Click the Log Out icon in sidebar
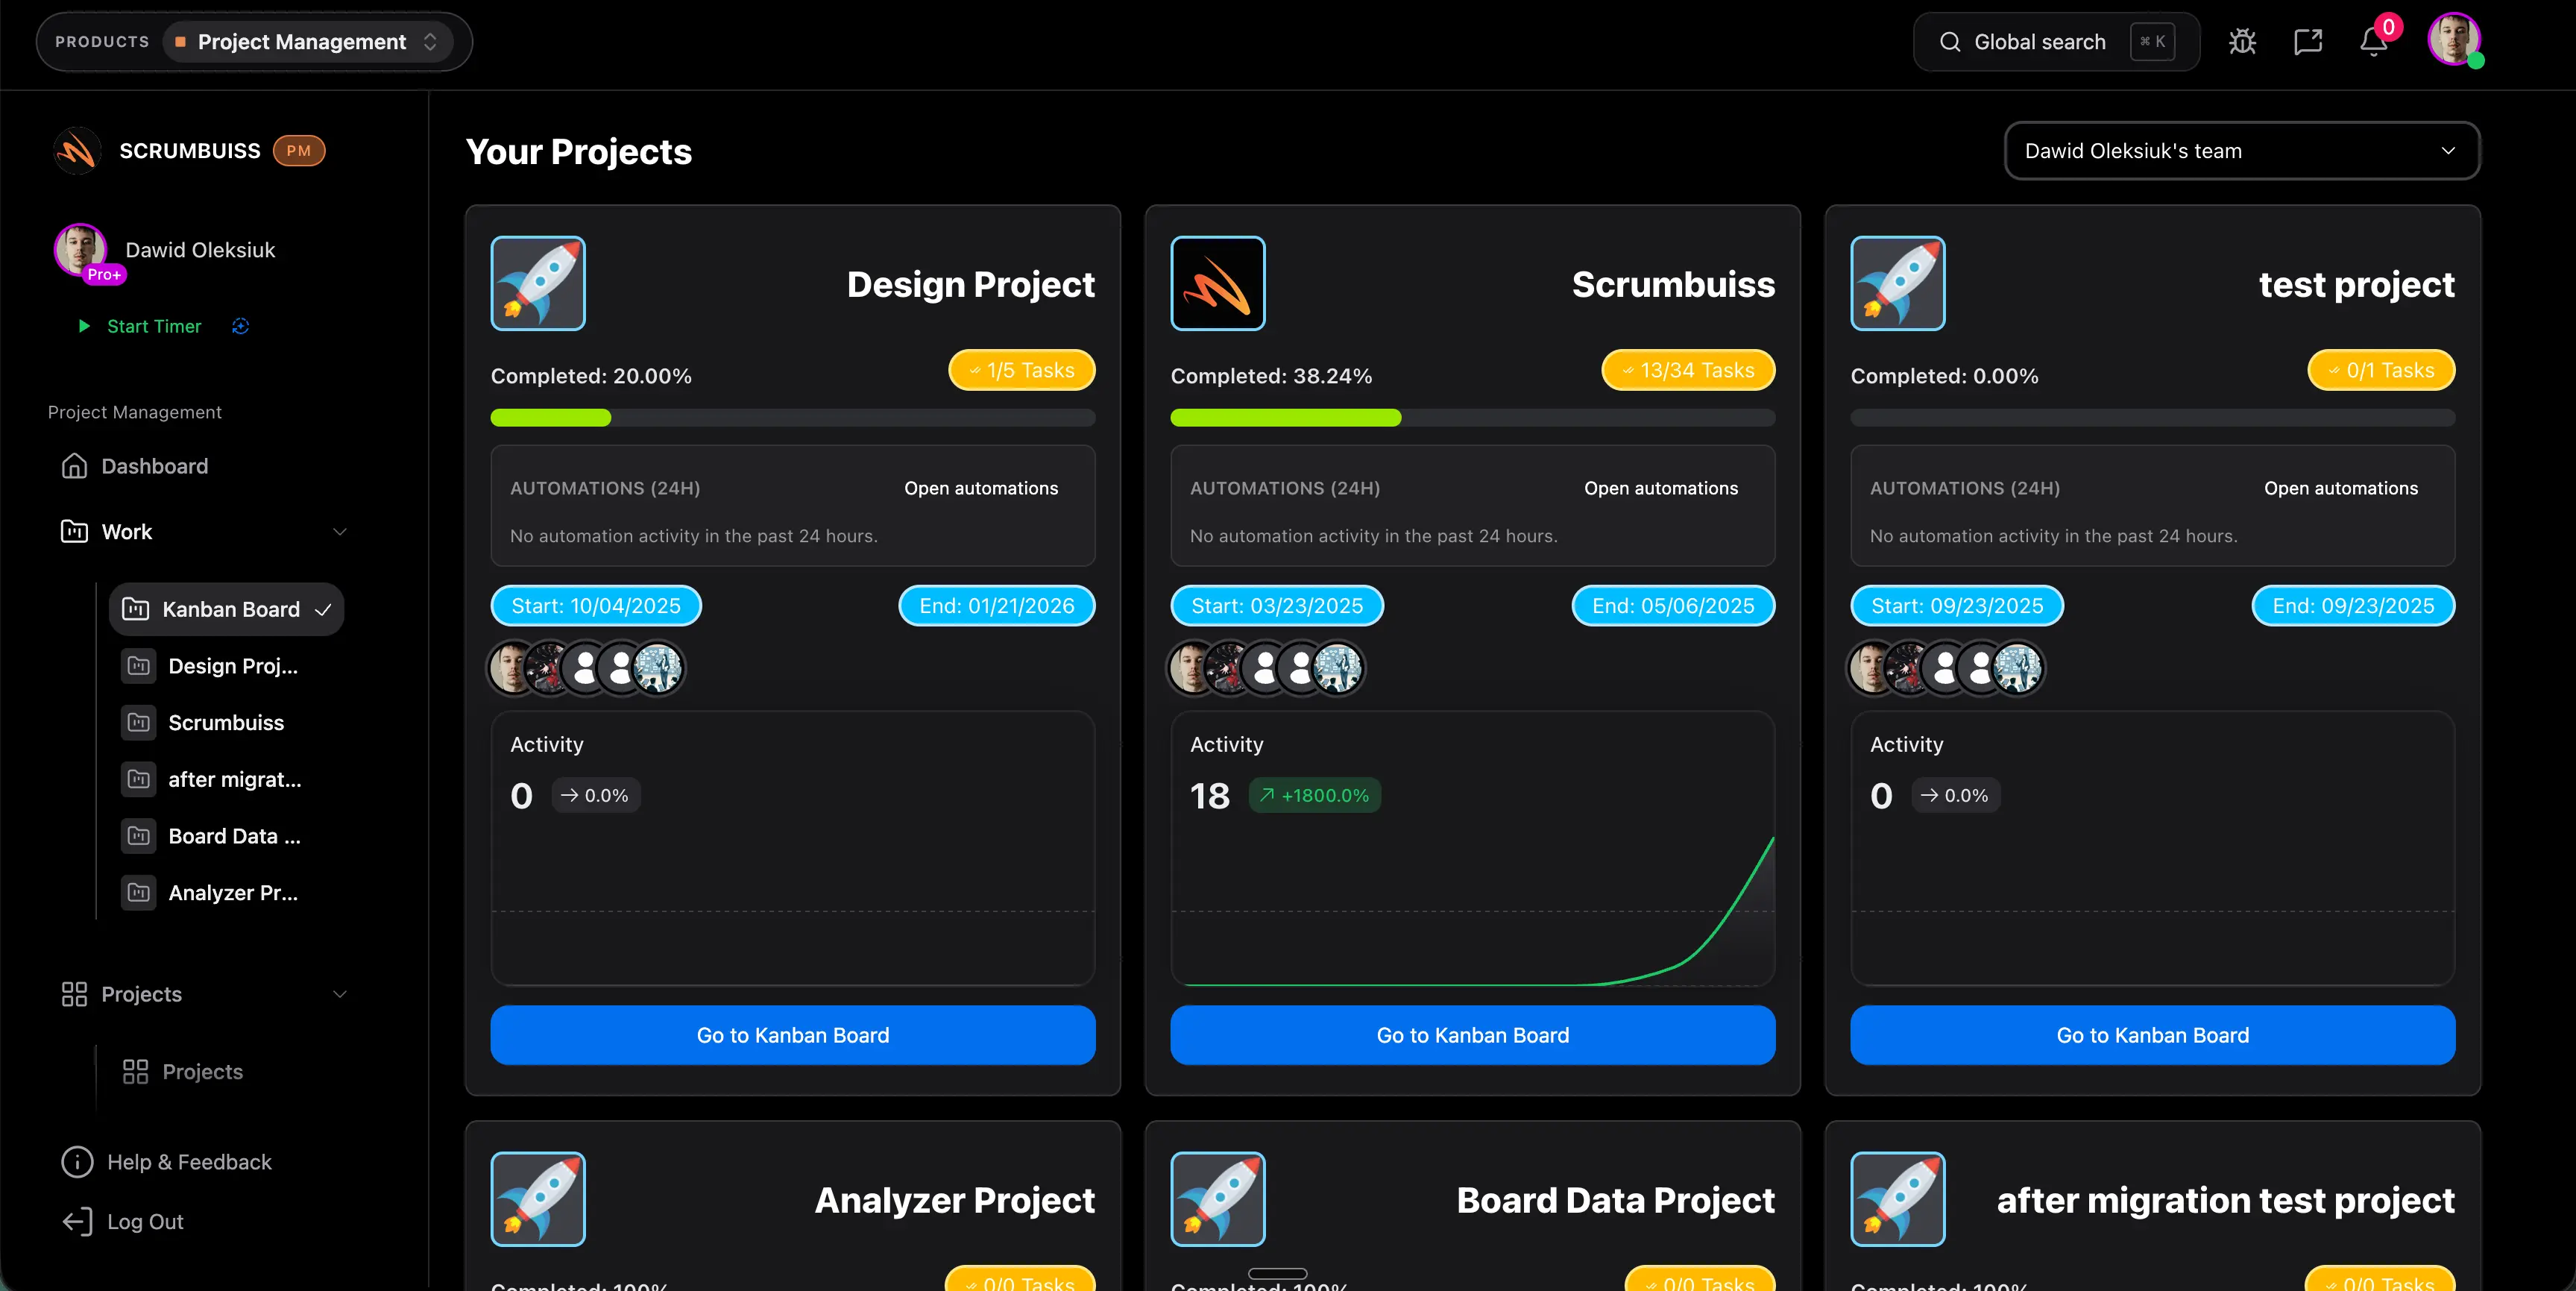2576x1291 pixels. coord(77,1221)
